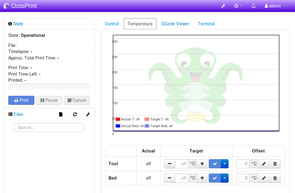
Task: Open the Bed temperature presets dropdown
Action: point(224,178)
